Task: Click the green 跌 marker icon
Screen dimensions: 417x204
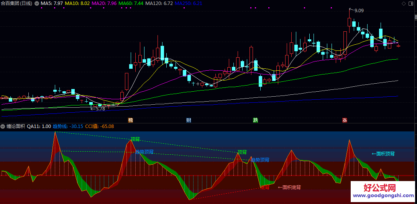Action: click(x=256, y=120)
